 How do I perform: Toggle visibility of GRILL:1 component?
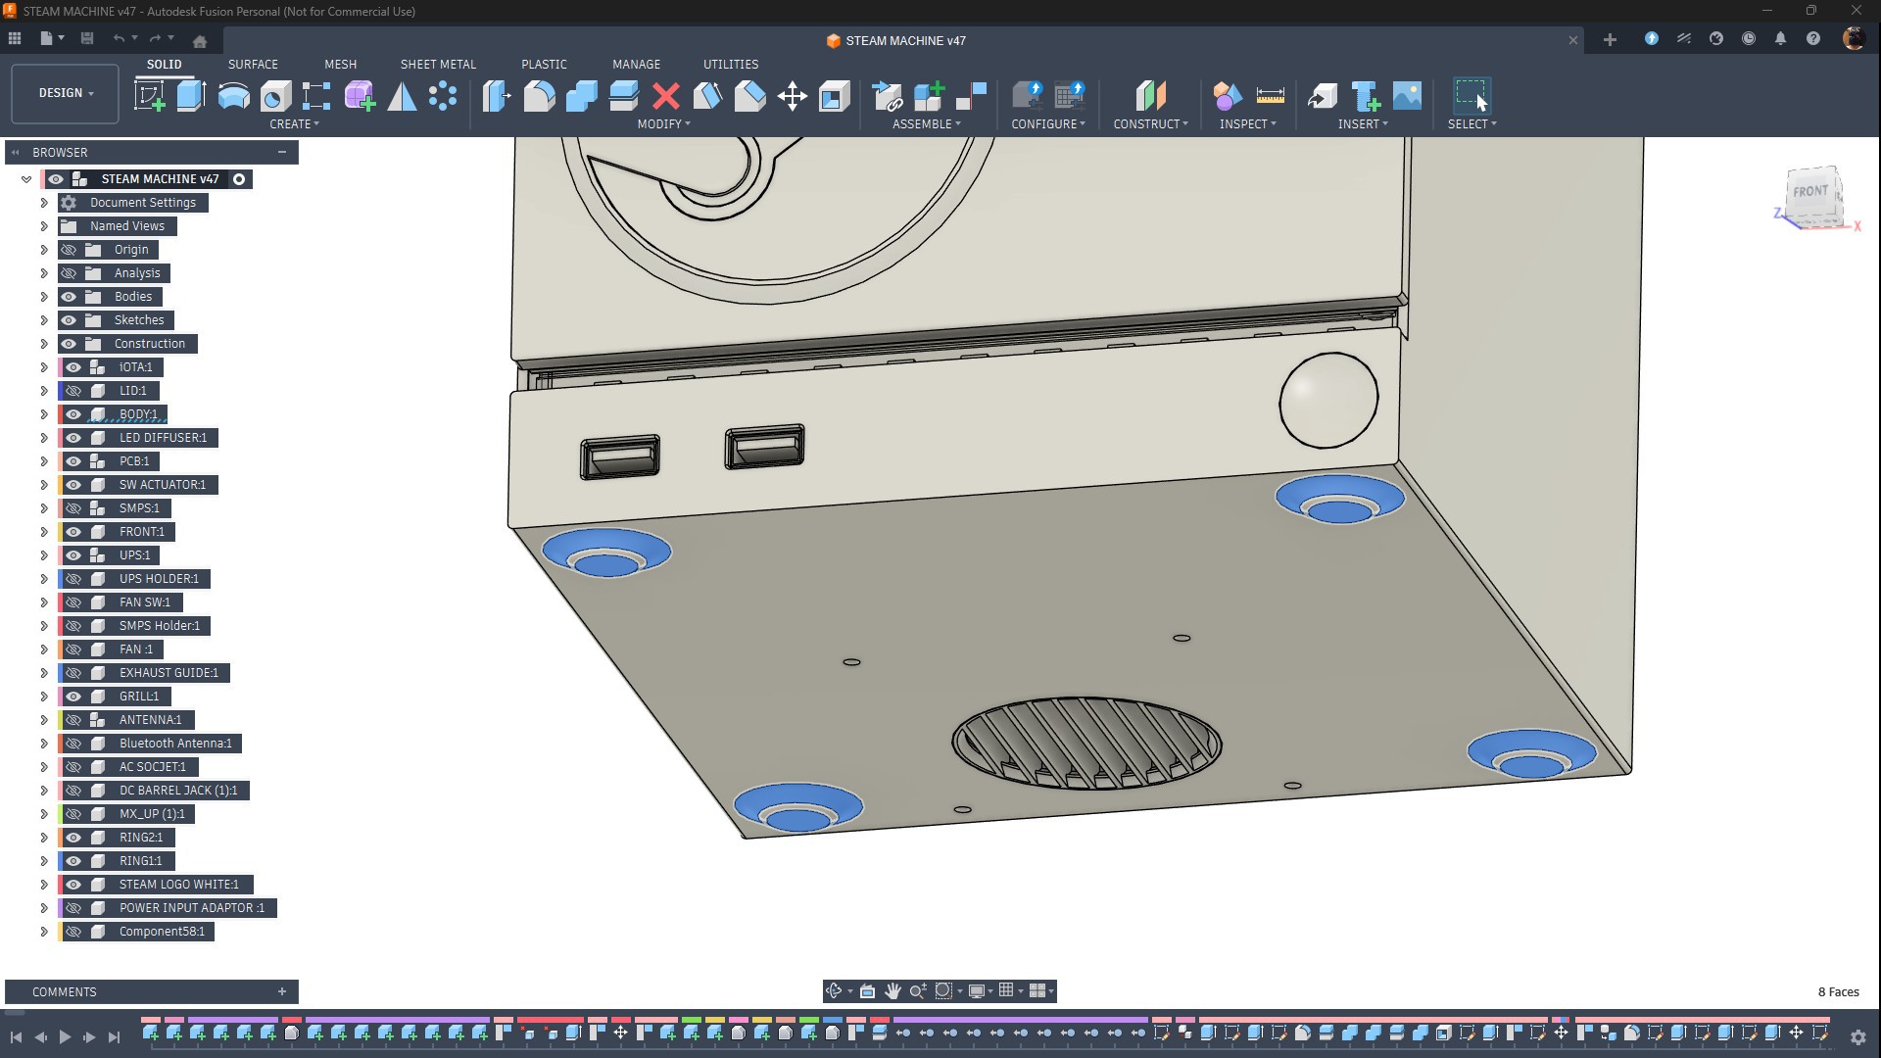[x=73, y=697]
